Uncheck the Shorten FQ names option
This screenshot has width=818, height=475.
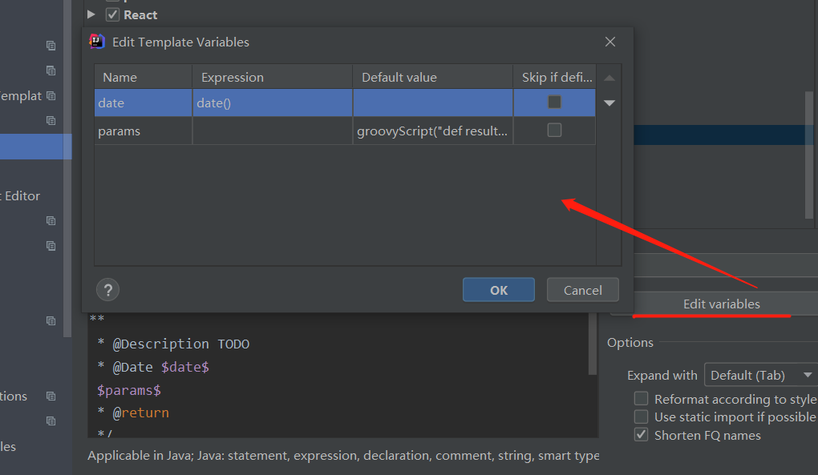point(641,434)
